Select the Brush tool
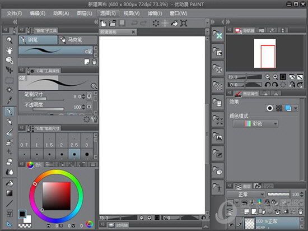The height and width of the screenshot is (231, 308). click(x=9, y=132)
